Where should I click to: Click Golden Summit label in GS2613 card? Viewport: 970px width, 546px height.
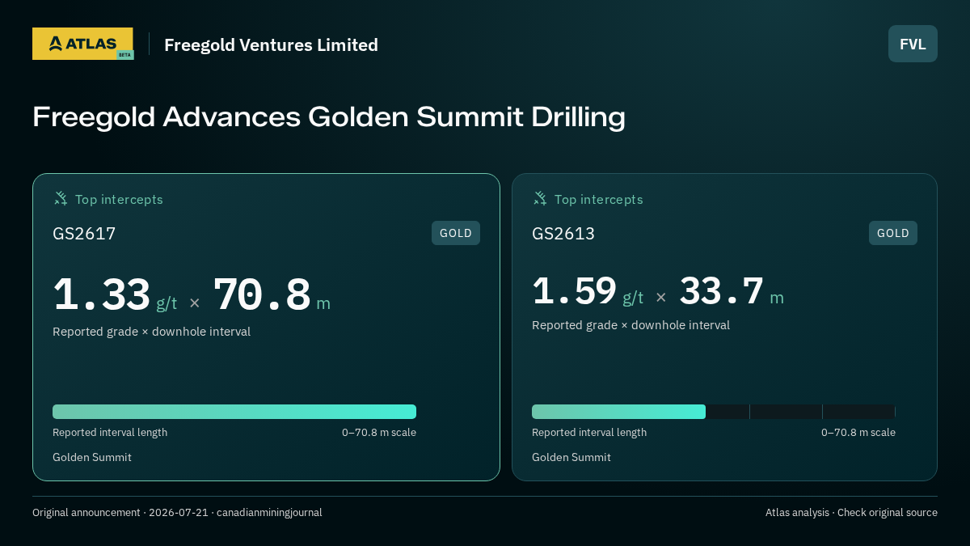tap(571, 457)
